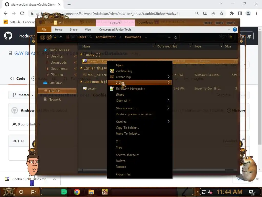The width and height of the screenshot is (262, 197).
Task: Launch Chrome from the taskbar
Action: 77,192
